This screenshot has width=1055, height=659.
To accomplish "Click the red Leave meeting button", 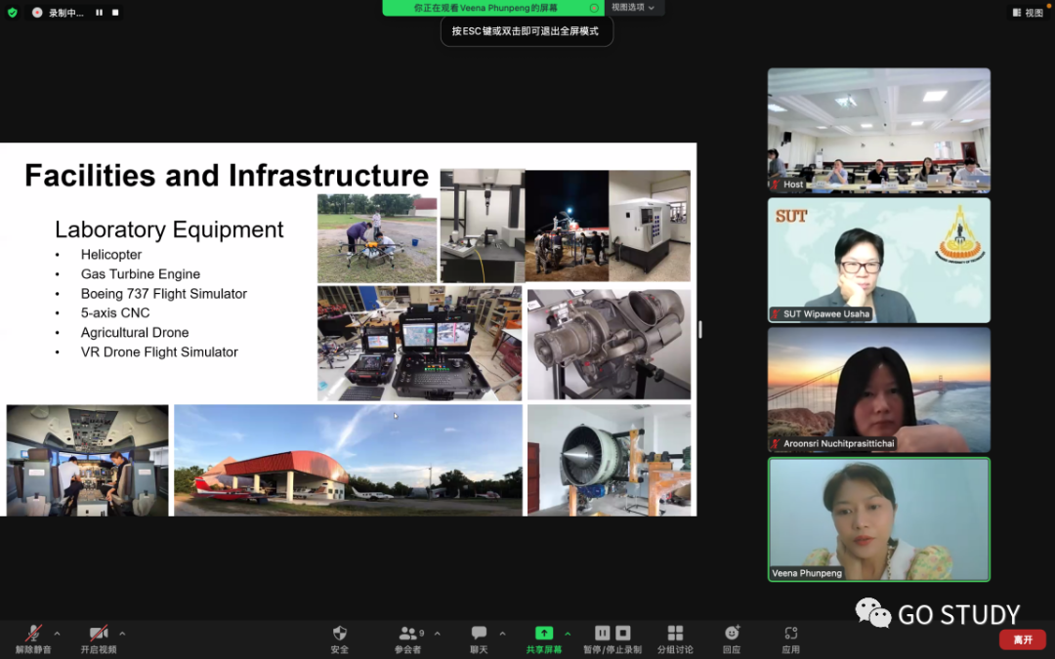I will click(x=1022, y=639).
